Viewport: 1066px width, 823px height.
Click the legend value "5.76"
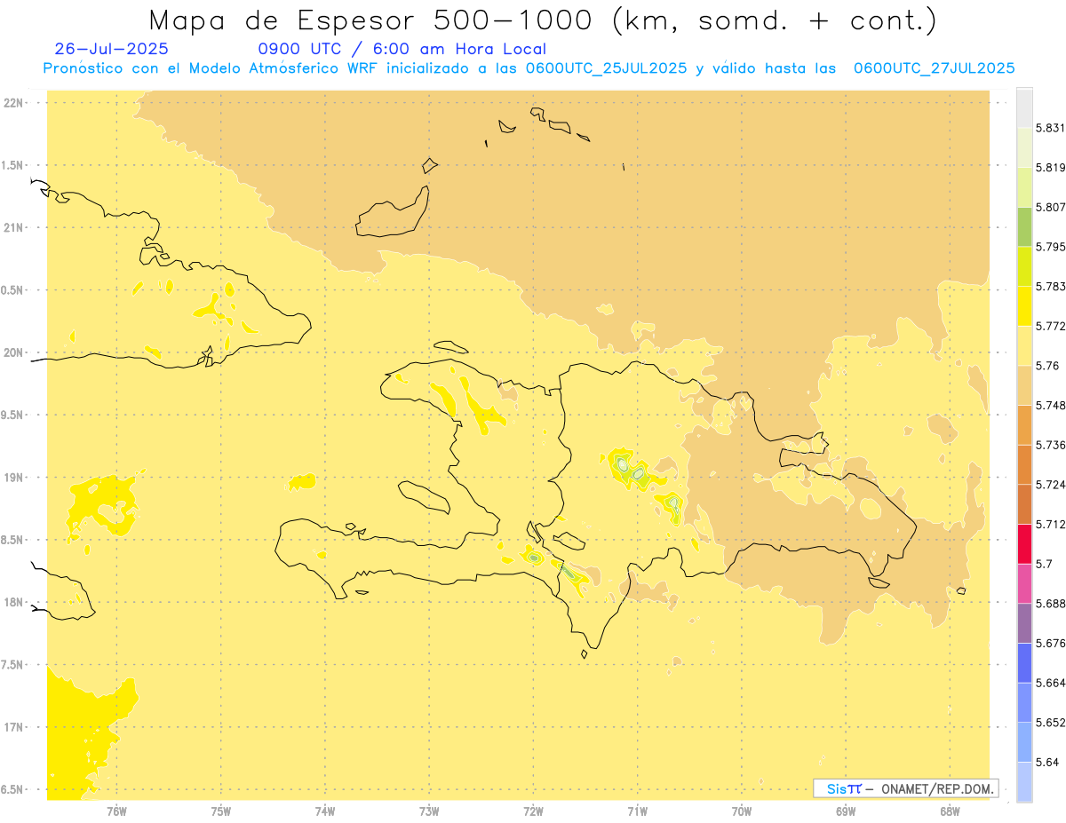(x=1046, y=366)
